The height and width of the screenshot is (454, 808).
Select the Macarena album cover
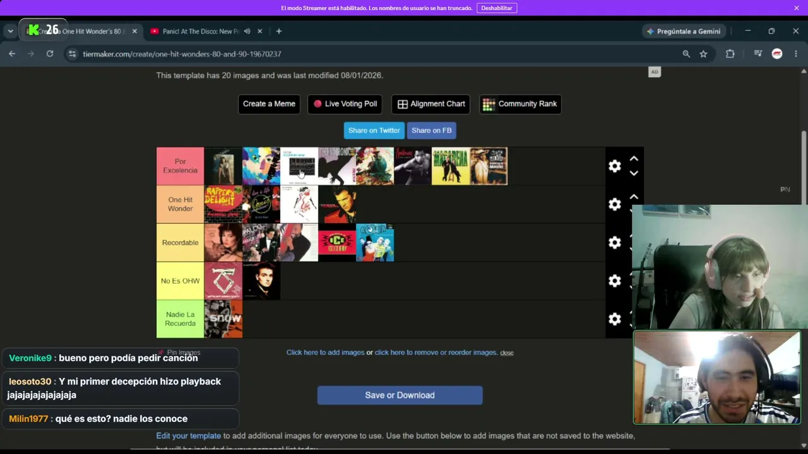(451, 166)
